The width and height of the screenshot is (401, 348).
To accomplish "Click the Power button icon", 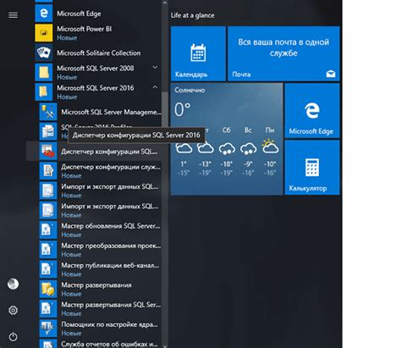I will tap(13, 337).
